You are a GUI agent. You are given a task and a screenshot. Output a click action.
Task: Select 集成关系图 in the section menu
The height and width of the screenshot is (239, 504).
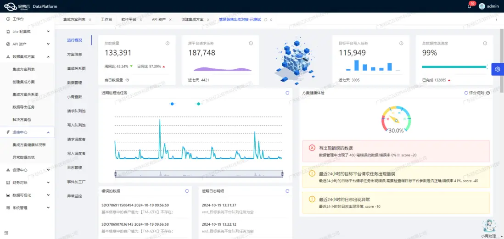click(76, 68)
